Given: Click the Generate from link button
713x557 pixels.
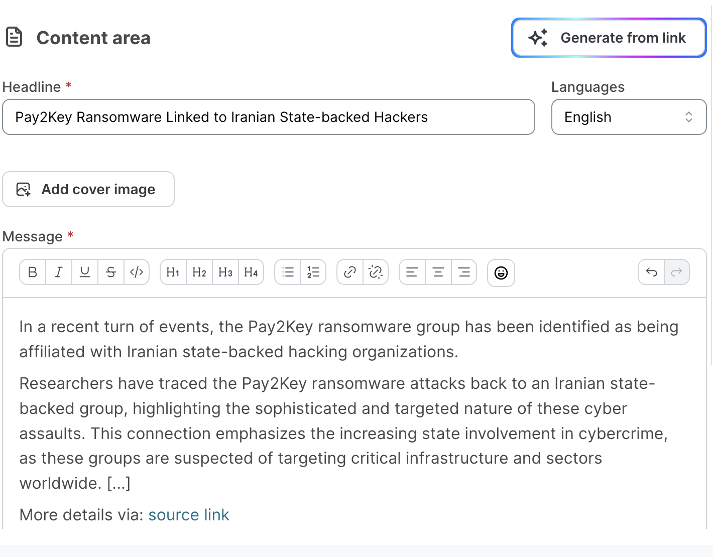Looking at the screenshot, I should click(x=609, y=38).
